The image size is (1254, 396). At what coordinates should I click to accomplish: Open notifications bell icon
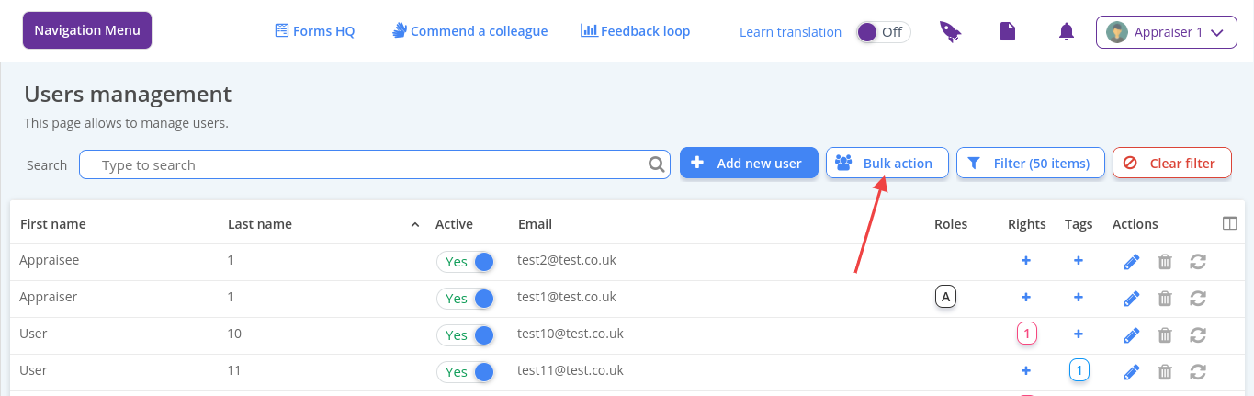1066,32
